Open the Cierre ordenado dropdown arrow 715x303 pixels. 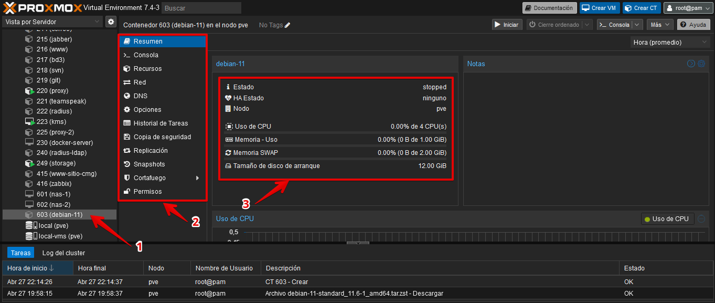(587, 25)
